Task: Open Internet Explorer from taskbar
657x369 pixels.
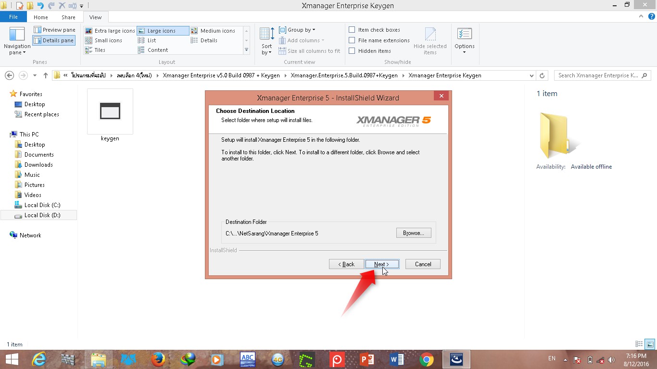Action: tap(38, 359)
